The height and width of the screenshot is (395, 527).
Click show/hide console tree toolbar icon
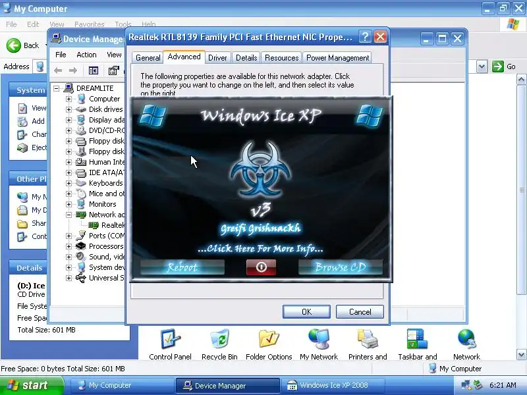click(94, 70)
